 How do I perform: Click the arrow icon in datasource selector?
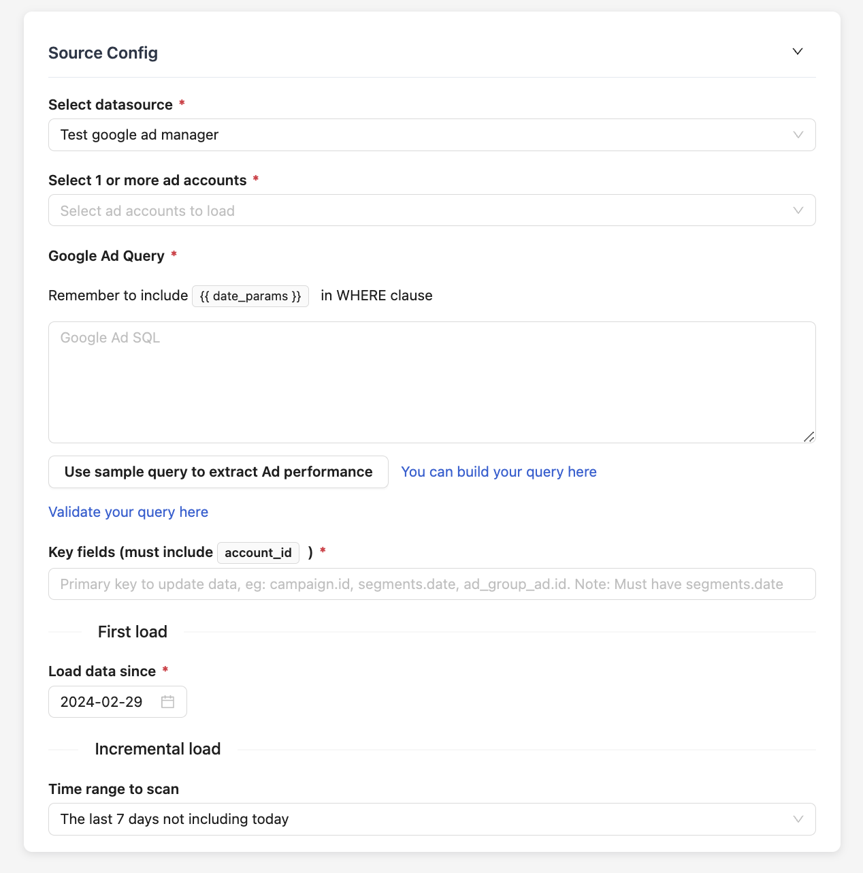pos(798,135)
